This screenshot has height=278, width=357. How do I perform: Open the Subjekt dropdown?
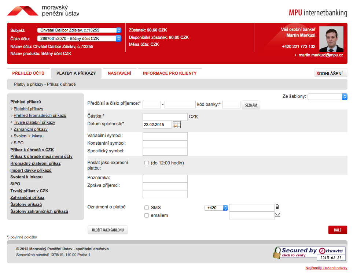tap(79, 30)
